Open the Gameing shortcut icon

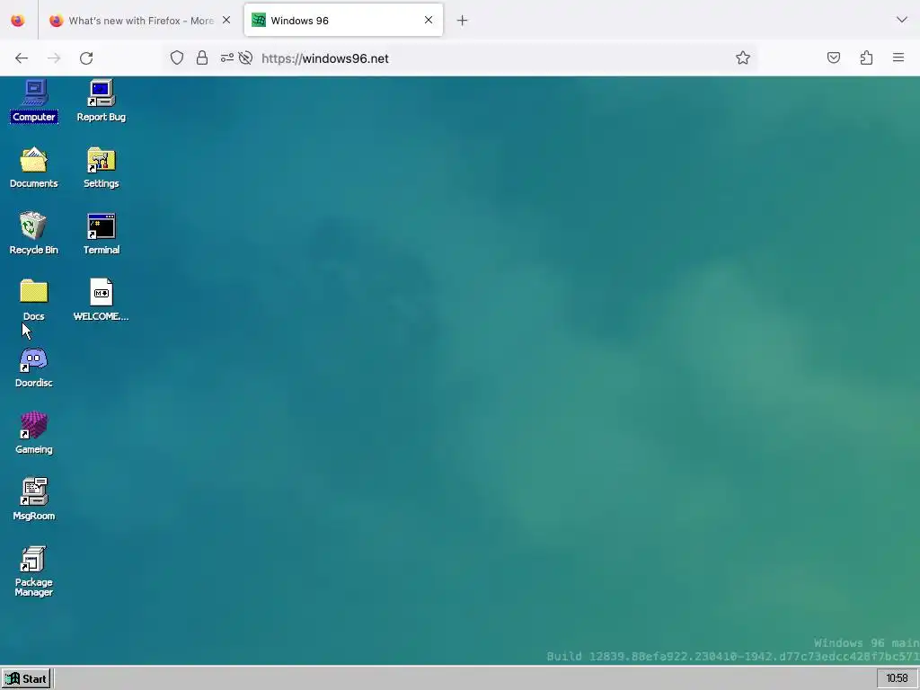(x=34, y=433)
